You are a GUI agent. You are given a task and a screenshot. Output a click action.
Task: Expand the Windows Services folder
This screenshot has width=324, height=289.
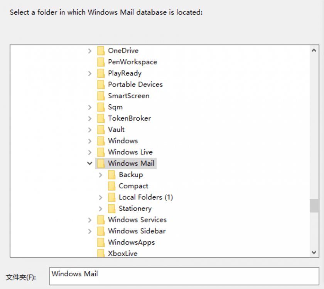pyautogui.click(x=89, y=220)
